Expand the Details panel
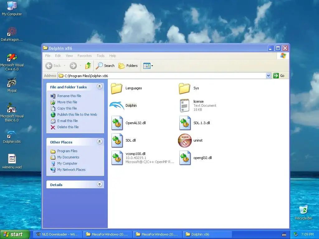This screenshot has width=319, height=239. [99, 184]
